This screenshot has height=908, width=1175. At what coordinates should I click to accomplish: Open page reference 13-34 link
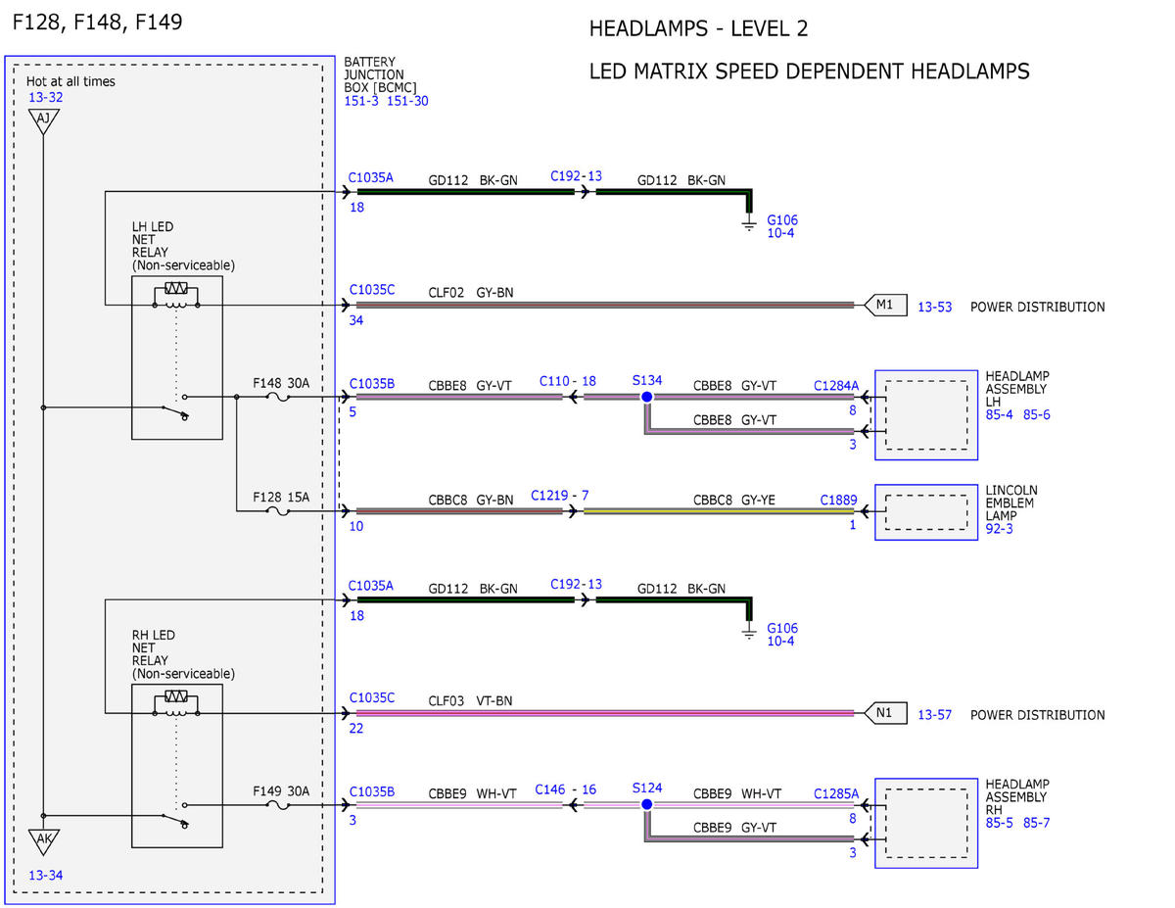pyautogui.click(x=47, y=875)
